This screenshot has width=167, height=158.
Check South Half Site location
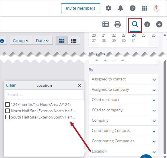pos(7,117)
